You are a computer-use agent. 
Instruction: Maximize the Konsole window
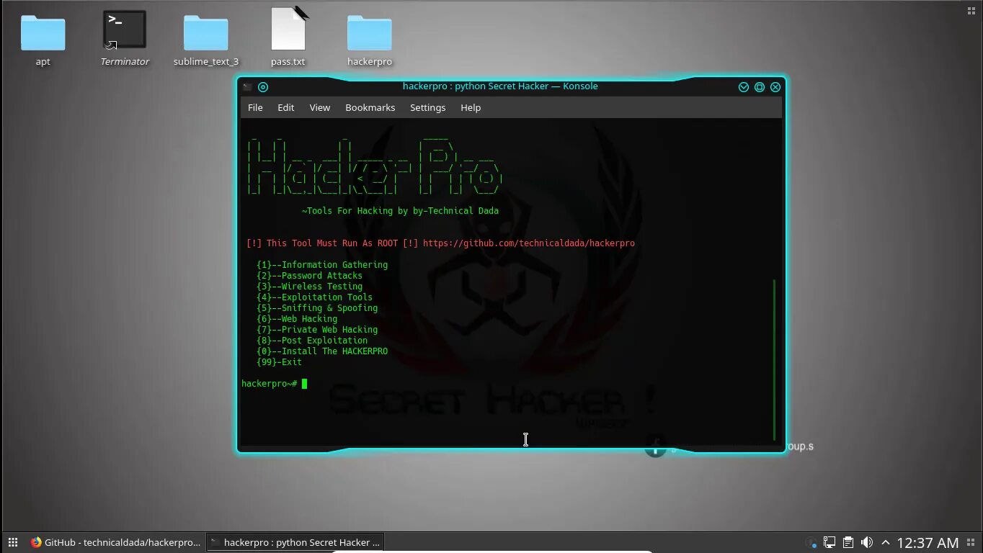(760, 86)
